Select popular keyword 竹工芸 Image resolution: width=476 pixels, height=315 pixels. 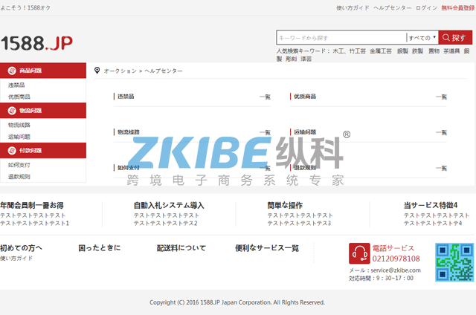coord(357,51)
